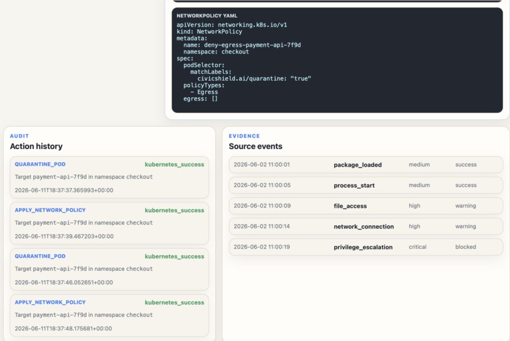Click kubernetes_success status on the 18:37:46 card

175,256
